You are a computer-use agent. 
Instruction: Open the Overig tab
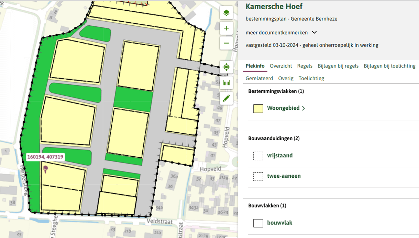pos(286,78)
